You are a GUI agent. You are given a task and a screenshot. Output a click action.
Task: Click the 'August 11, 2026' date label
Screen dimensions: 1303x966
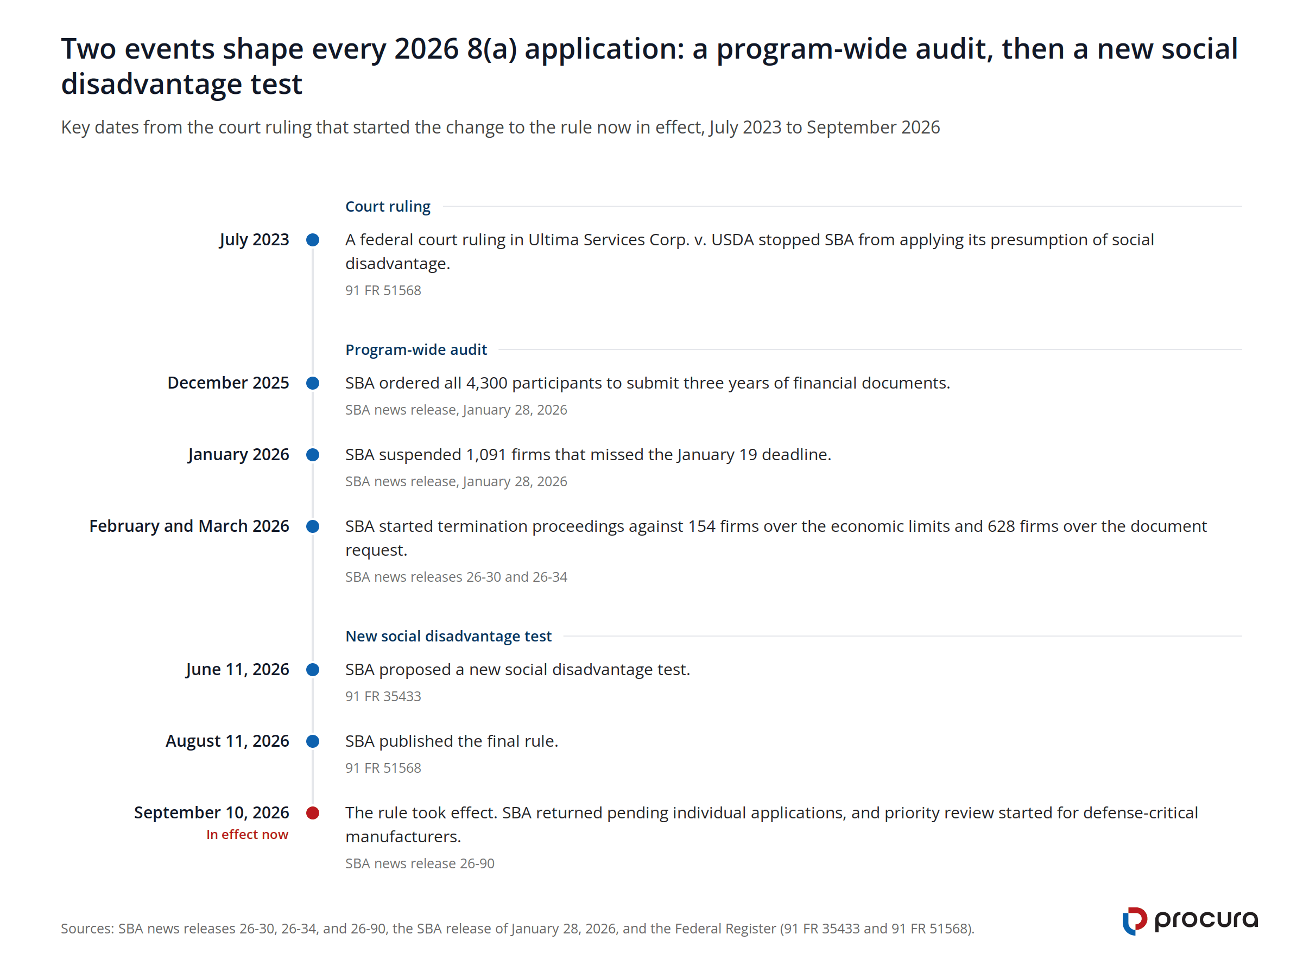pos(227,741)
